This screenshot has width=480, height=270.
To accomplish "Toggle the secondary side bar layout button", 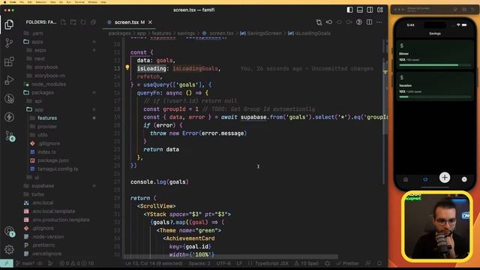I will [370, 10].
